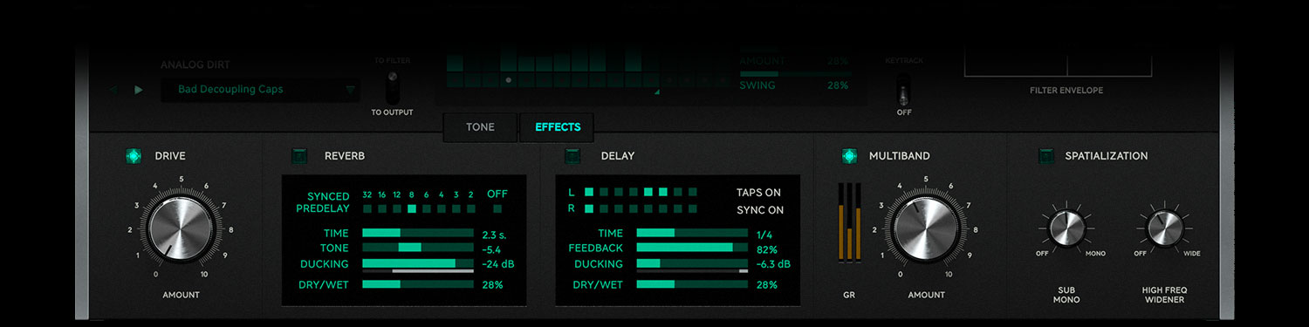This screenshot has width=1309, height=327.
Task: Flip the To Filter / To Output switch
Action: [392, 87]
